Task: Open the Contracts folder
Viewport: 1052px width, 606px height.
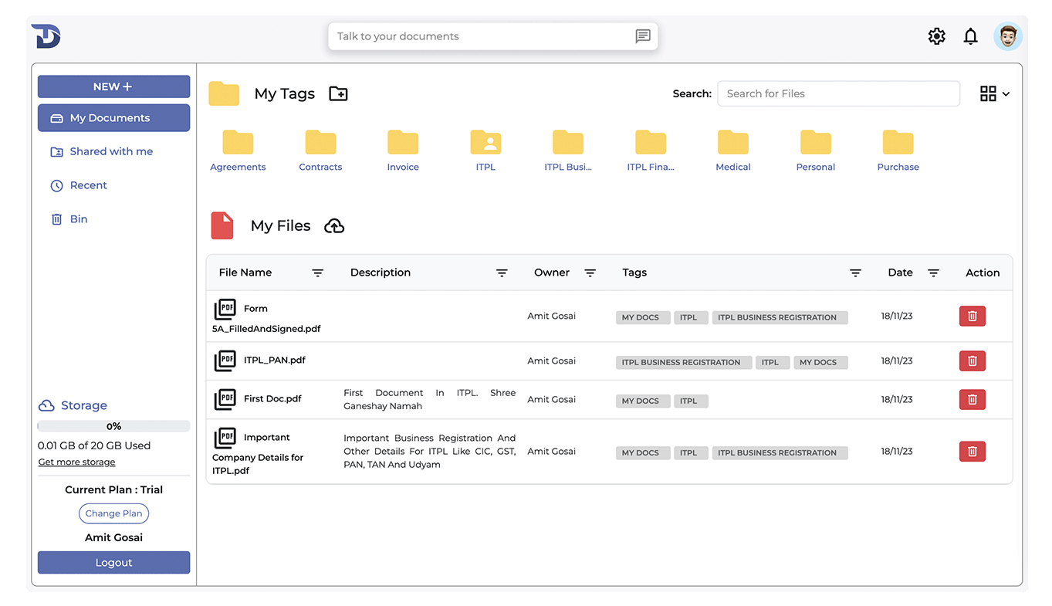Action: click(x=320, y=151)
